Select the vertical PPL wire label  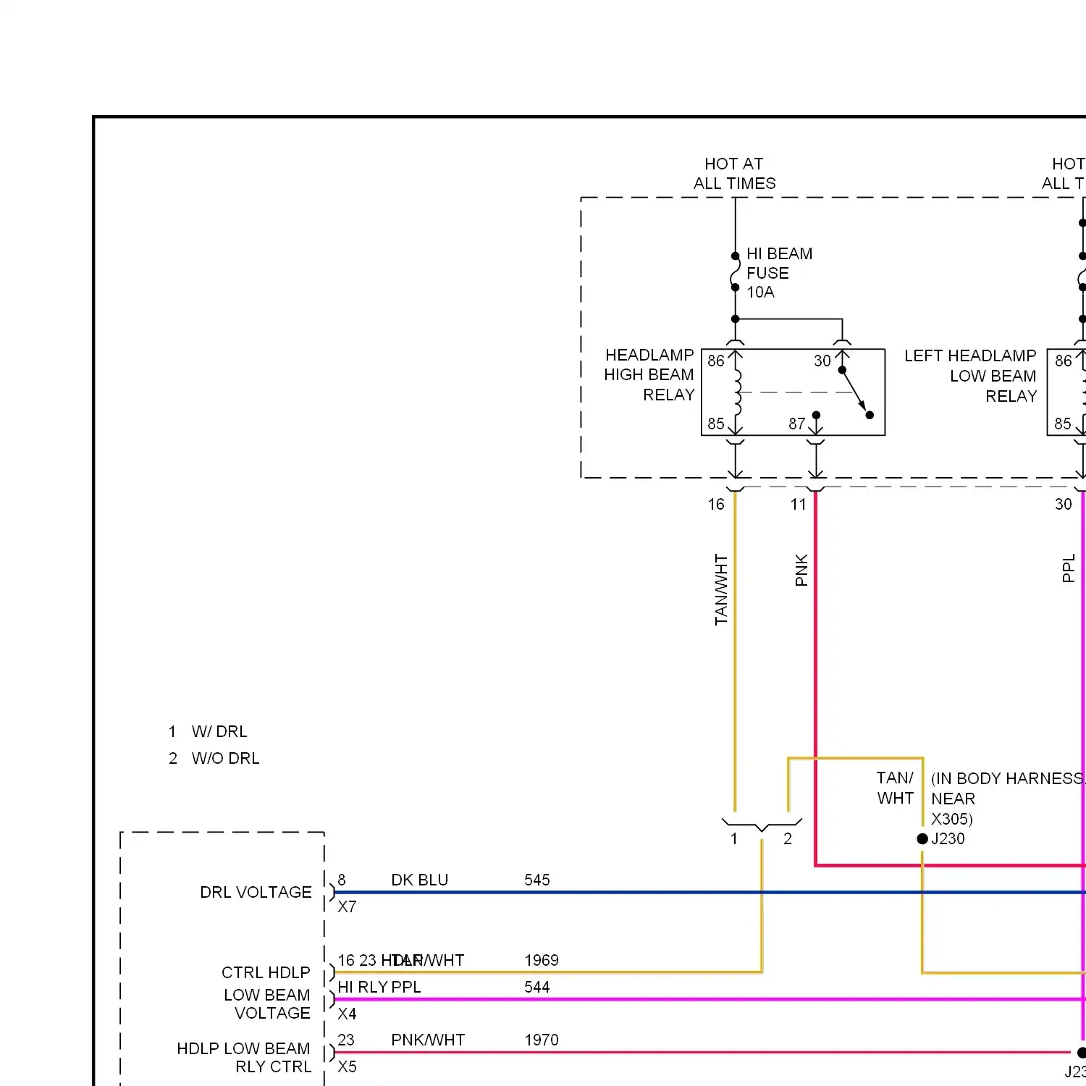pyautogui.click(x=1069, y=568)
